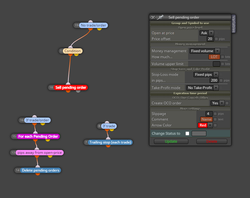Click number badge 18 on Sell pending order

(51, 88)
